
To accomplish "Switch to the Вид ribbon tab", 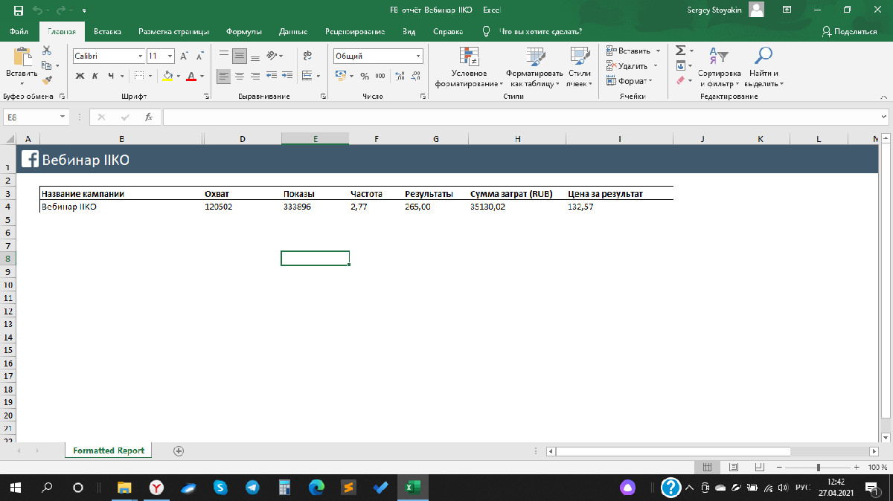I will tap(409, 32).
